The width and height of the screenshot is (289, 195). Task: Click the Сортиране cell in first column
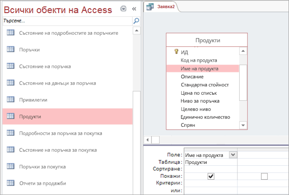point(211,169)
